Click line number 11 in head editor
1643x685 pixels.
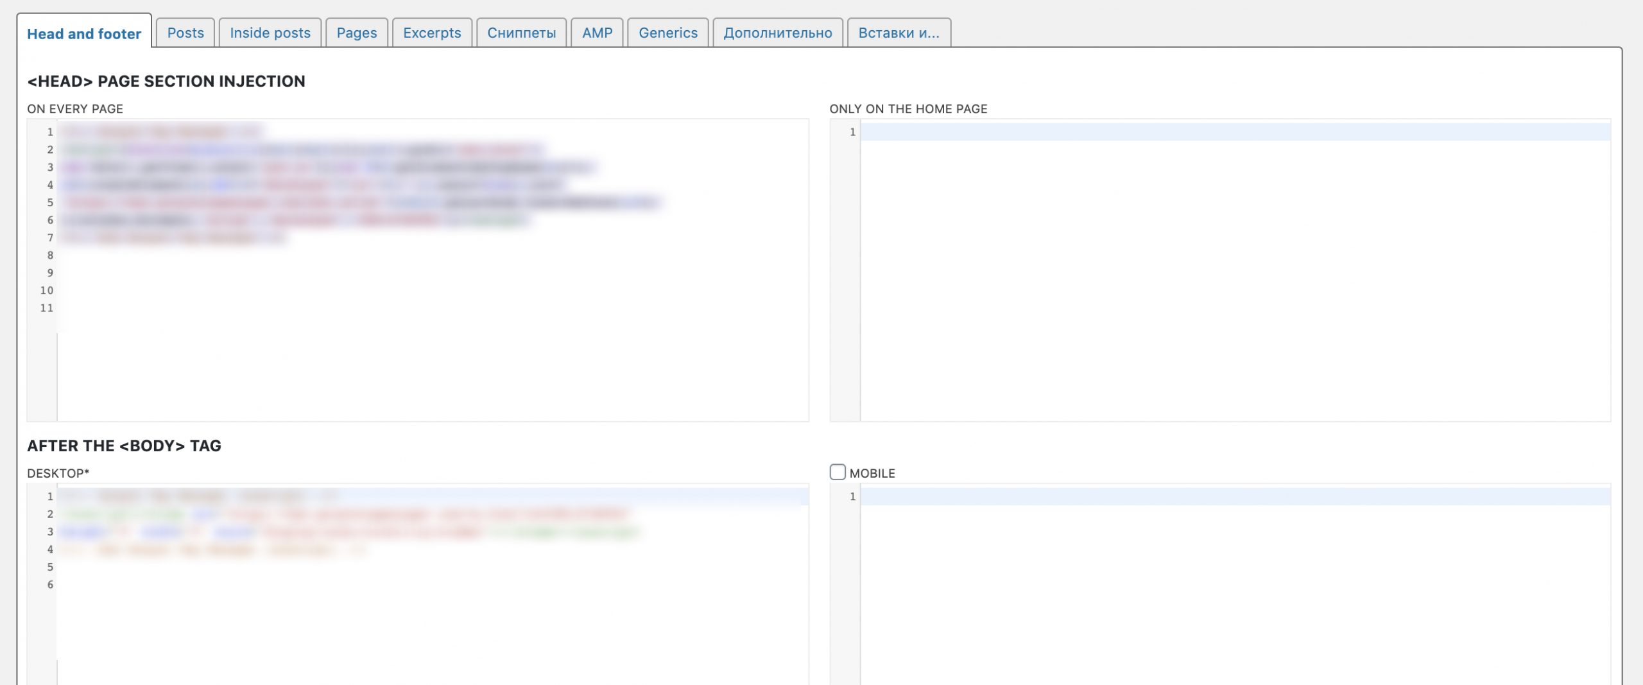(47, 308)
